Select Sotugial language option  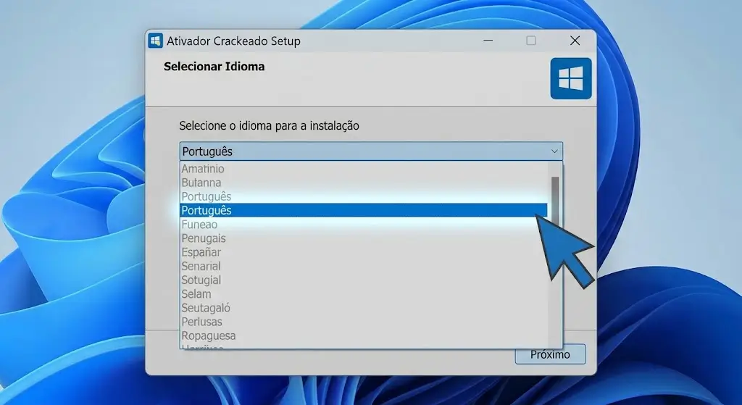point(364,280)
